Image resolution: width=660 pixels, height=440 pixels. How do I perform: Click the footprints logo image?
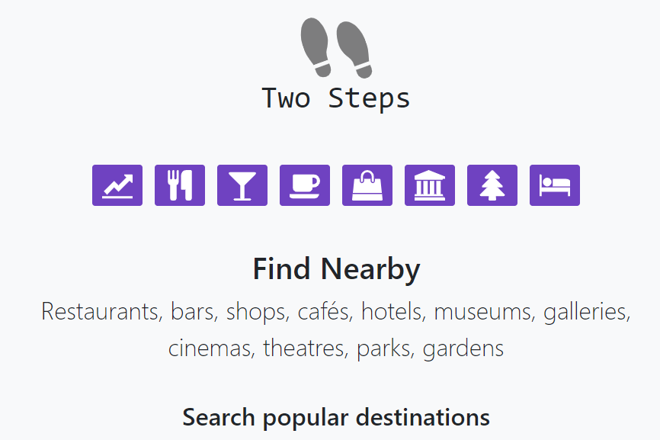(x=335, y=48)
